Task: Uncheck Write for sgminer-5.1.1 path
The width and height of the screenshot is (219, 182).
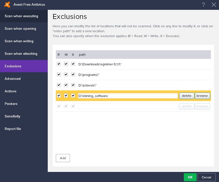Action: point(66,64)
